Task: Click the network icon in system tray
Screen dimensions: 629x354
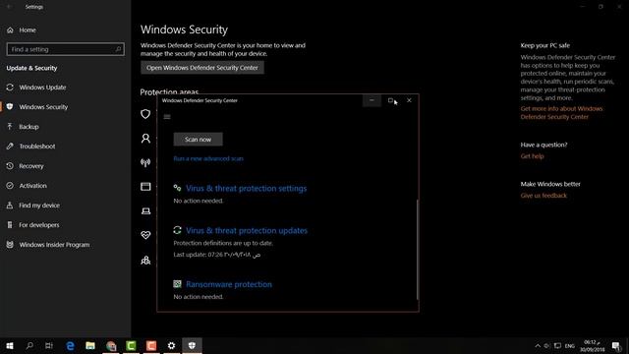Action: coord(557,346)
